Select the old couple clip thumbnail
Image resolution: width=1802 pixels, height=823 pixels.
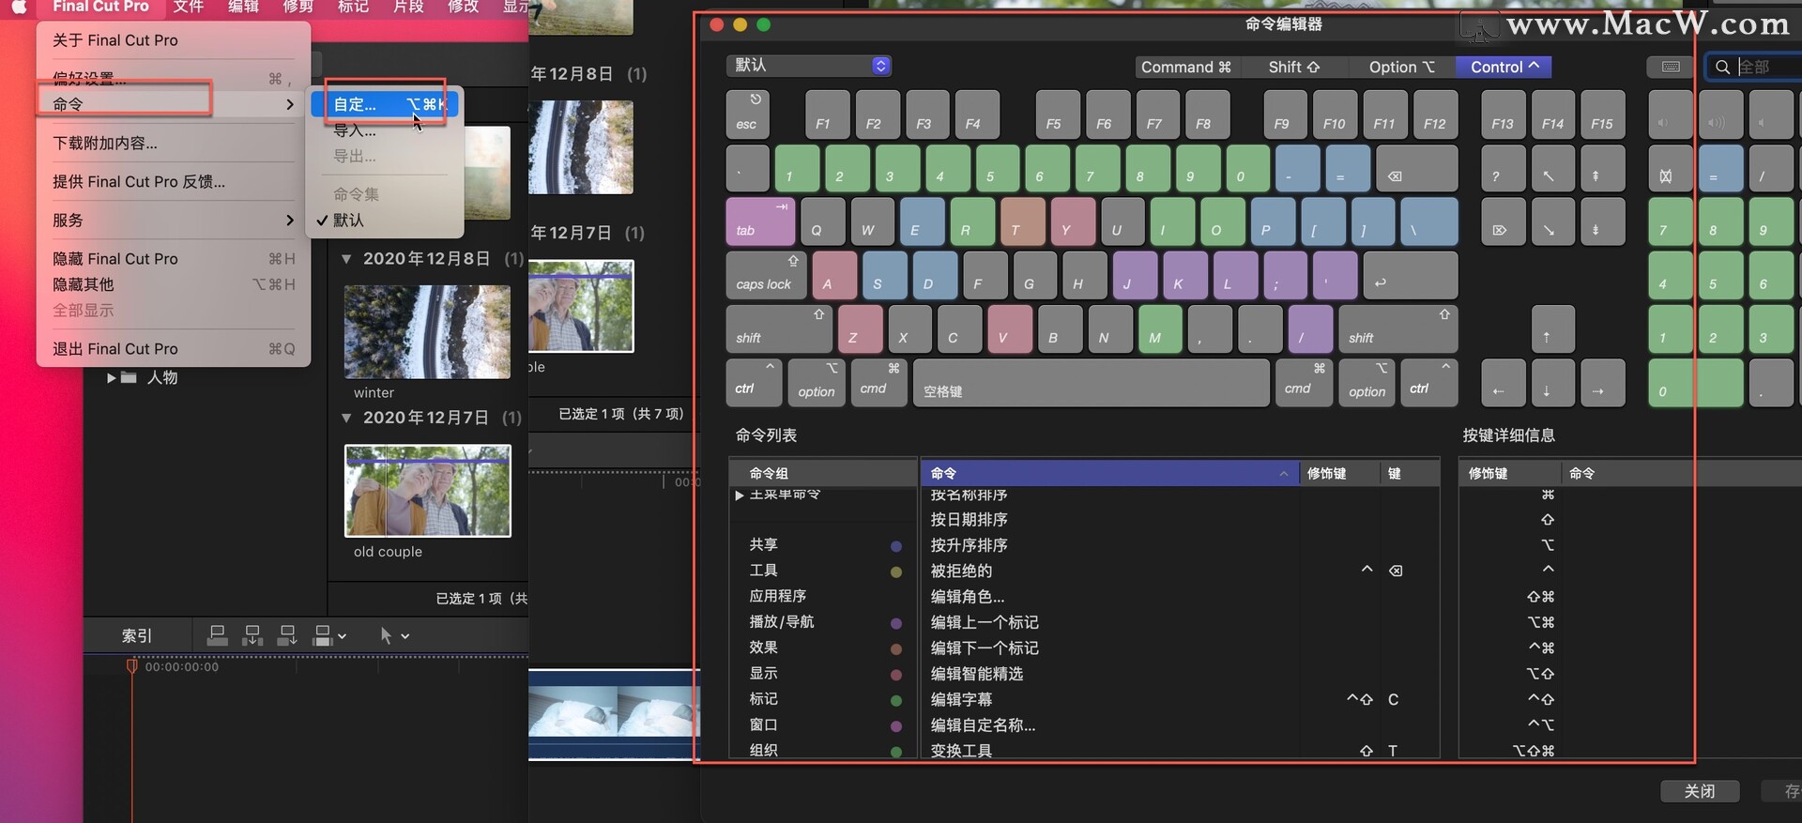[427, 491]
